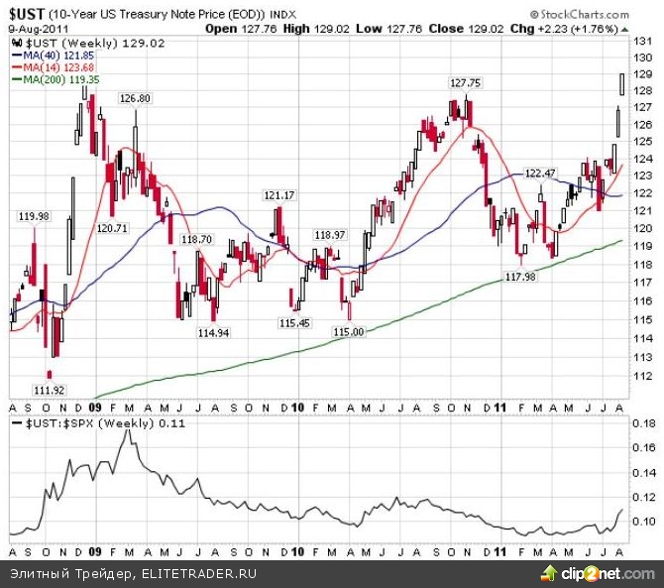Click the 131 price axis label
The height and width of the screenshot is (588, 664).
(x=642, y=41)
